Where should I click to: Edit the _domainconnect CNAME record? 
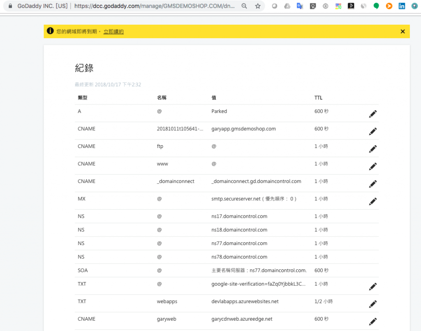(x=372, y=184)
